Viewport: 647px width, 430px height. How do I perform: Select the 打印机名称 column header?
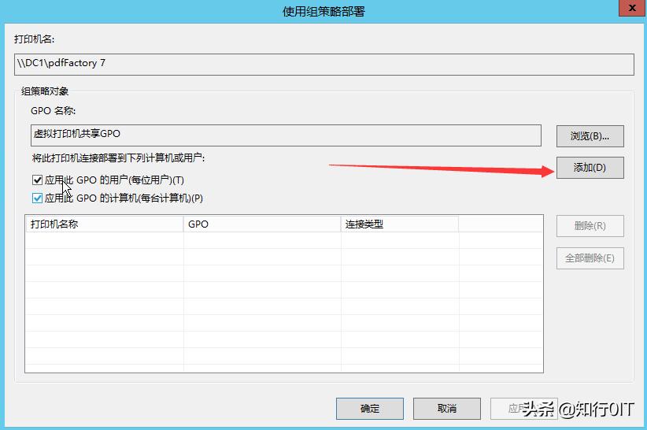(x=105, y=224)
